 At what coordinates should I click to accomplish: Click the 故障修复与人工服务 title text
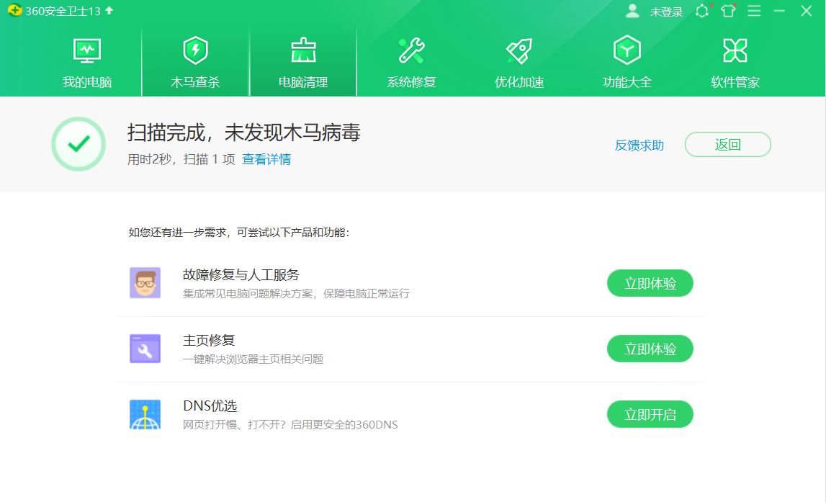click(x=241, y=275)
